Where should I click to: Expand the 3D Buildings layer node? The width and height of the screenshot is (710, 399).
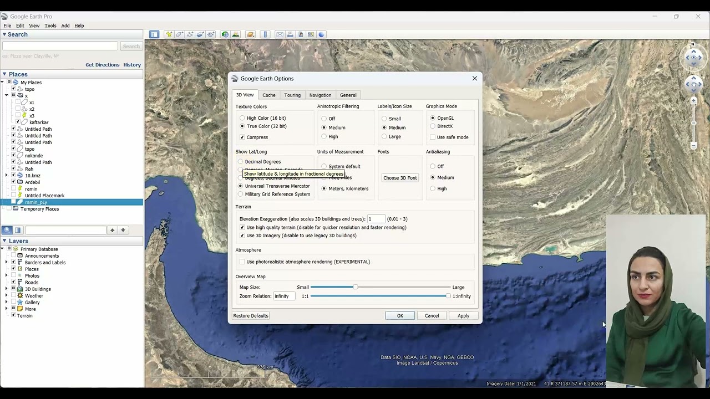click(7, 289)
